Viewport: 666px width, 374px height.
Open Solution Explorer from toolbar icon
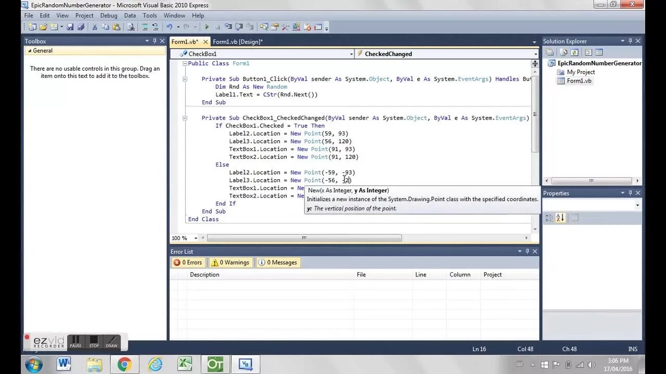(x=264, y=27)
